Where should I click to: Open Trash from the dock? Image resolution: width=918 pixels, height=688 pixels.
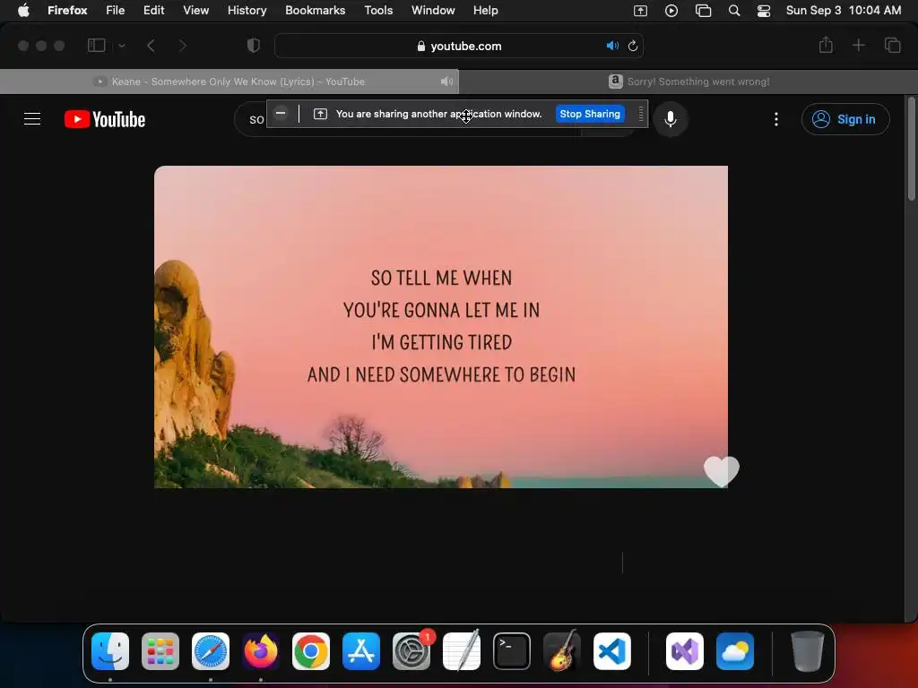click(808, 651)
